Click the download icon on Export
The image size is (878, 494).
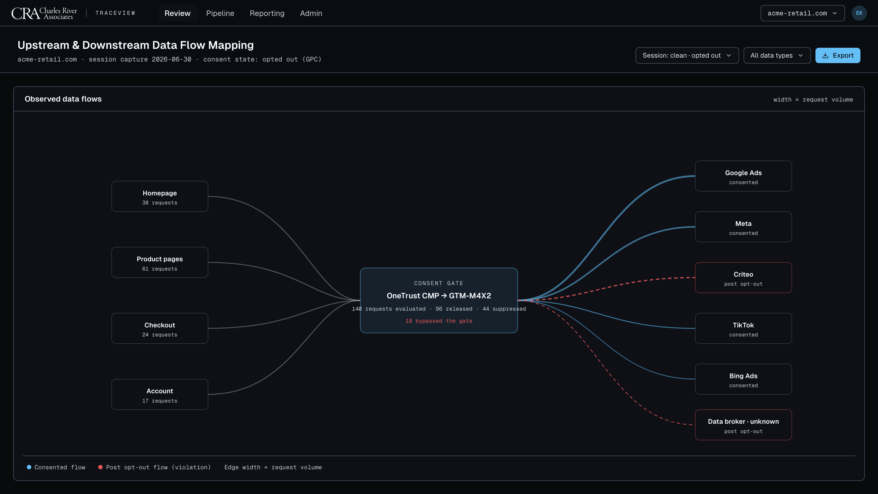pyautogui.click(x=825, y=55)
